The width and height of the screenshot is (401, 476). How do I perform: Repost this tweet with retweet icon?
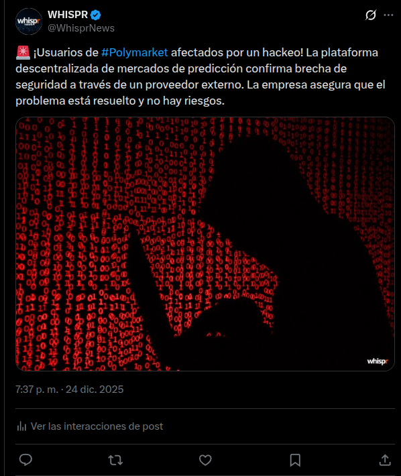coord(115,460)
